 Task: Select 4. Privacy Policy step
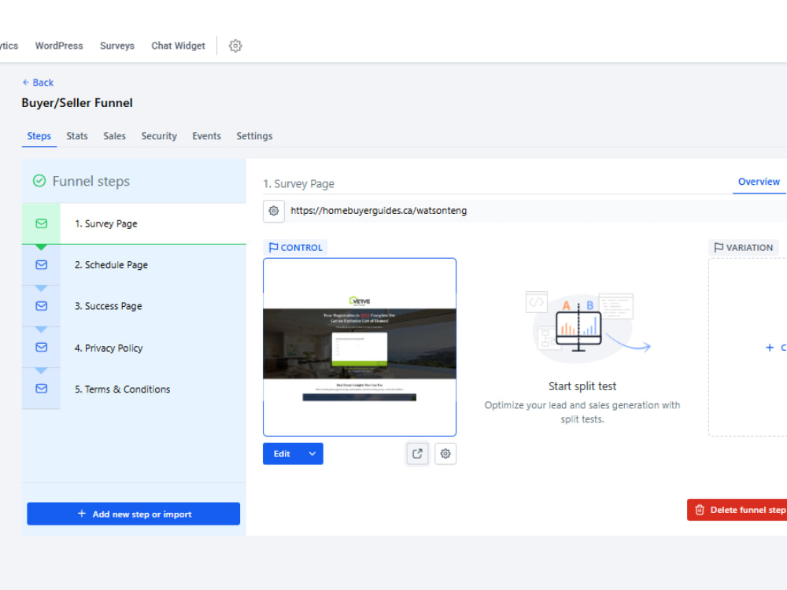(x=134, y=348)
